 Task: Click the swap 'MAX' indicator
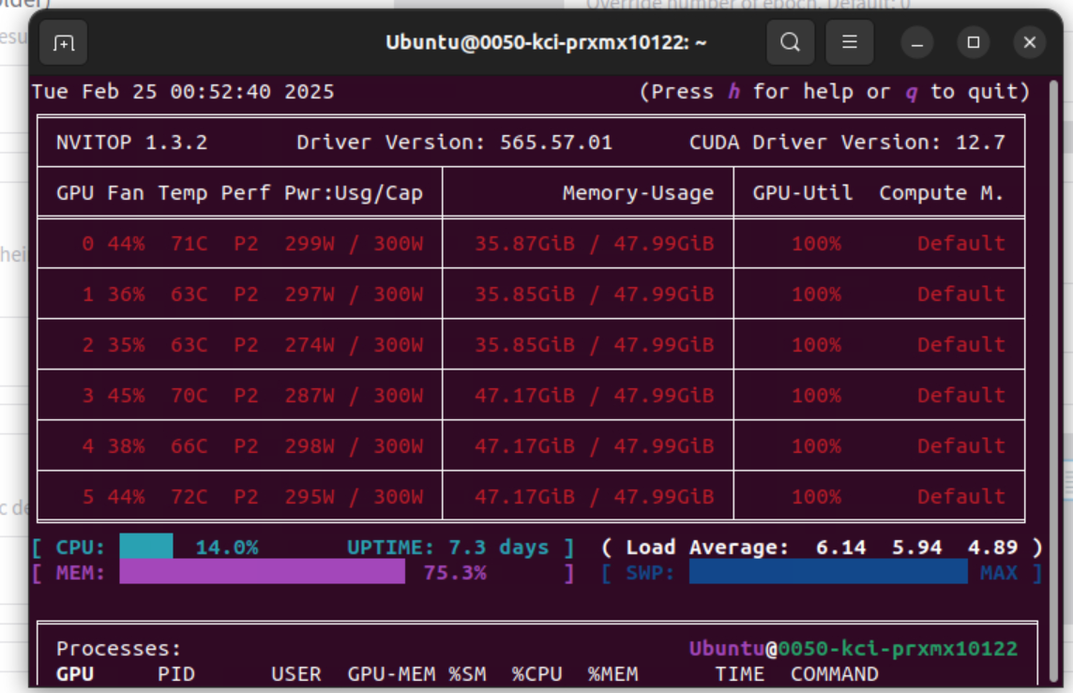[998, 573]
